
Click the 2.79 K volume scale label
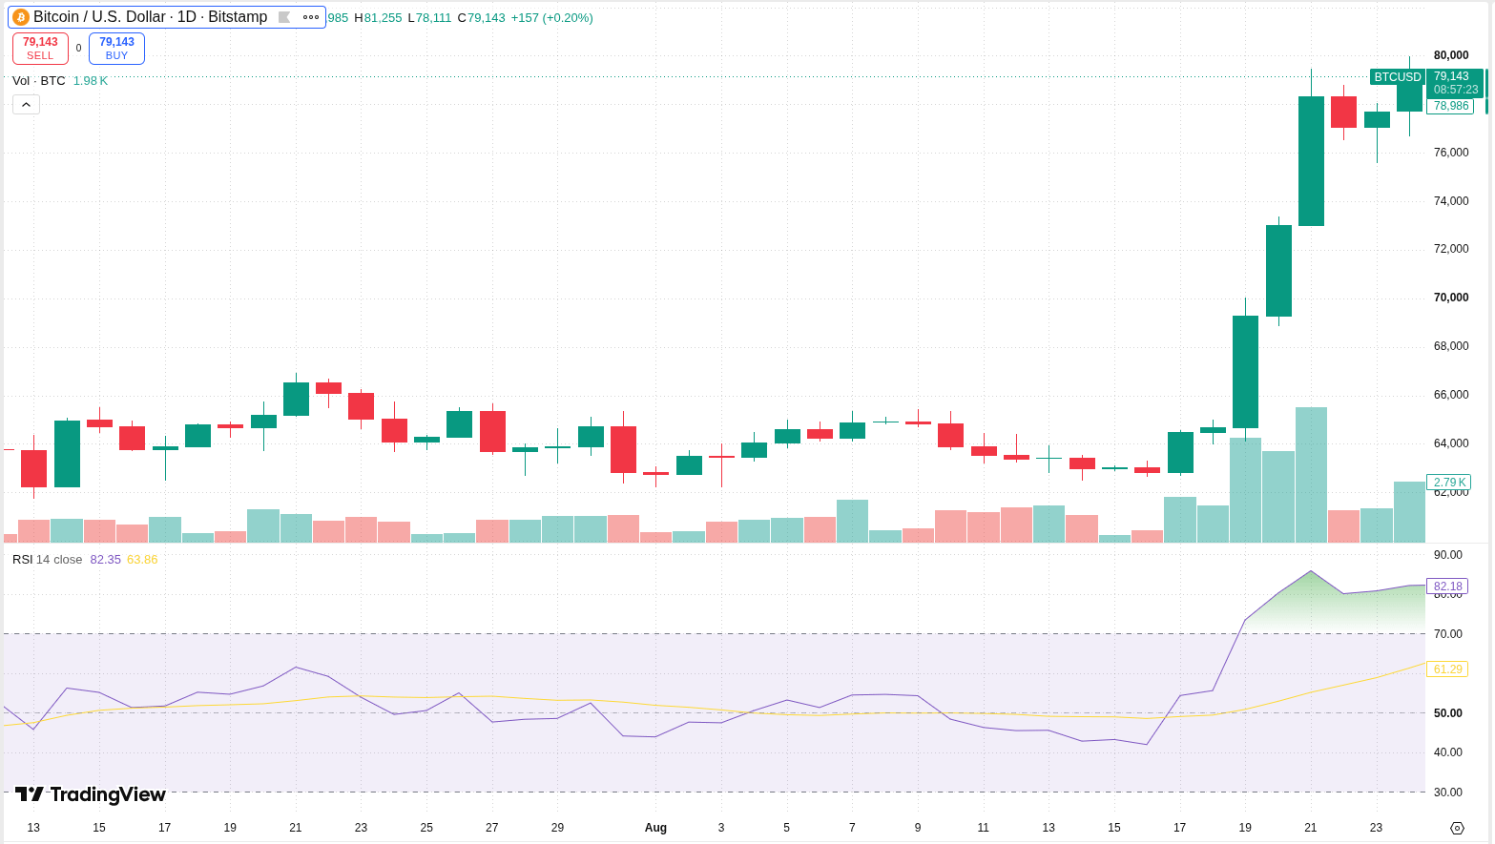click(x=1449, y=483)
